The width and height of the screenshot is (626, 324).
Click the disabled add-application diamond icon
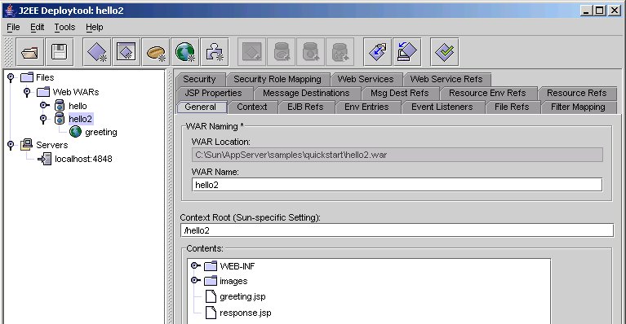[252, 52]
